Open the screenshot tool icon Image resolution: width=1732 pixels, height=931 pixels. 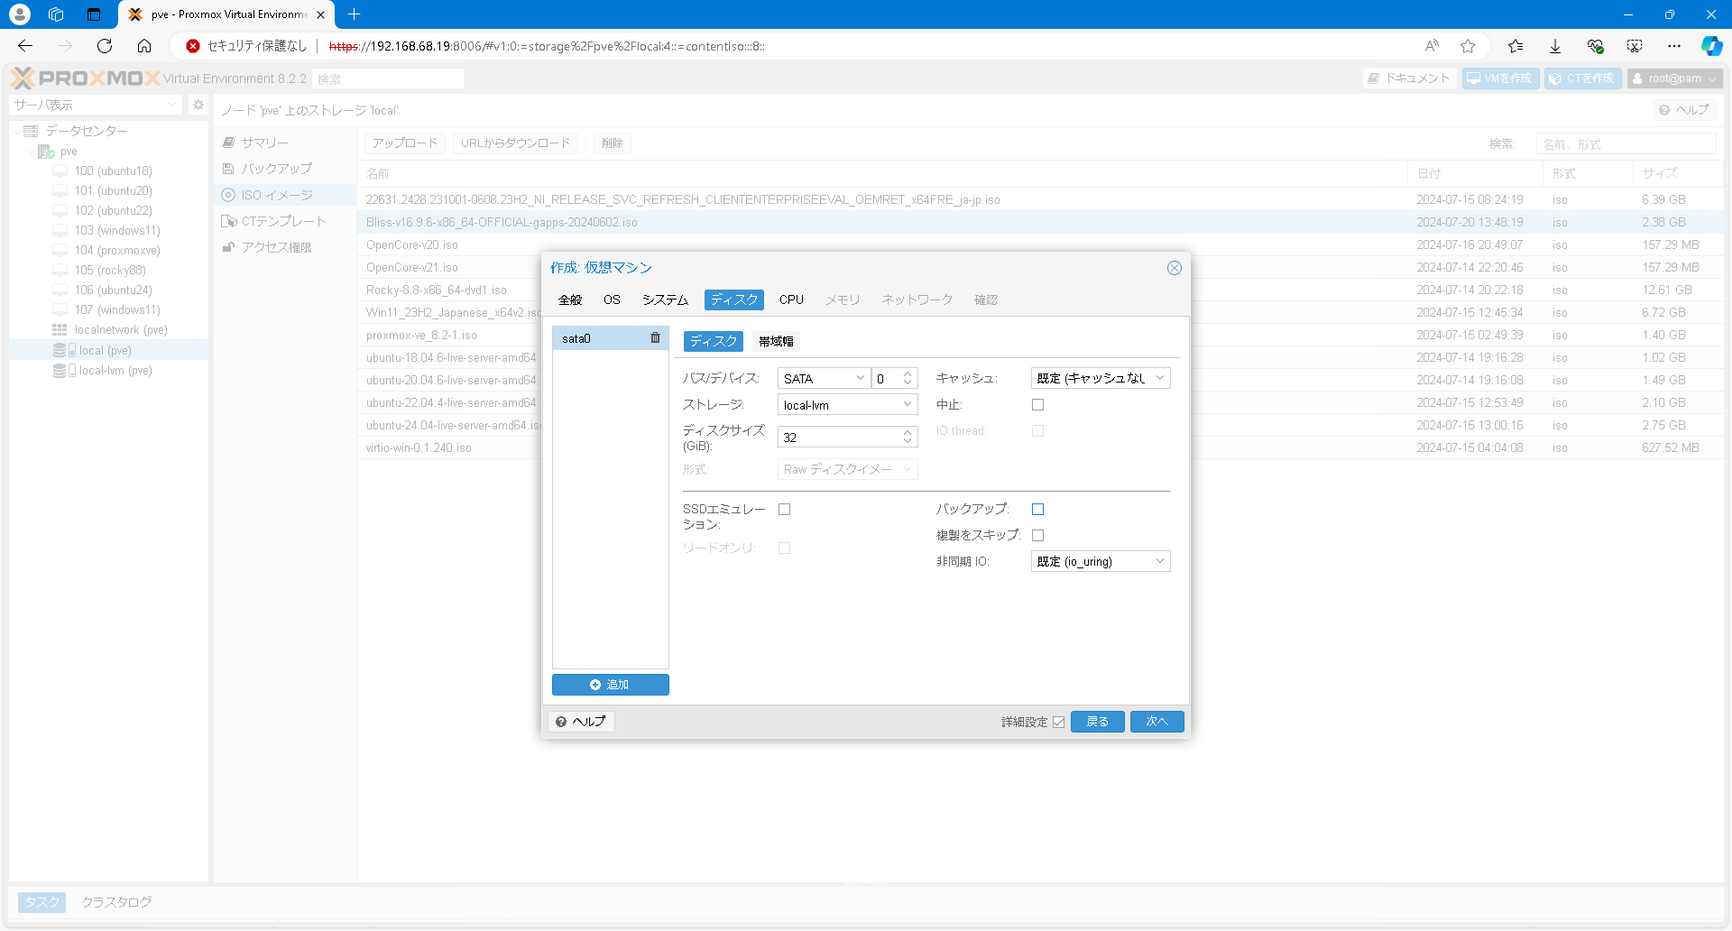coord(1635,46)
